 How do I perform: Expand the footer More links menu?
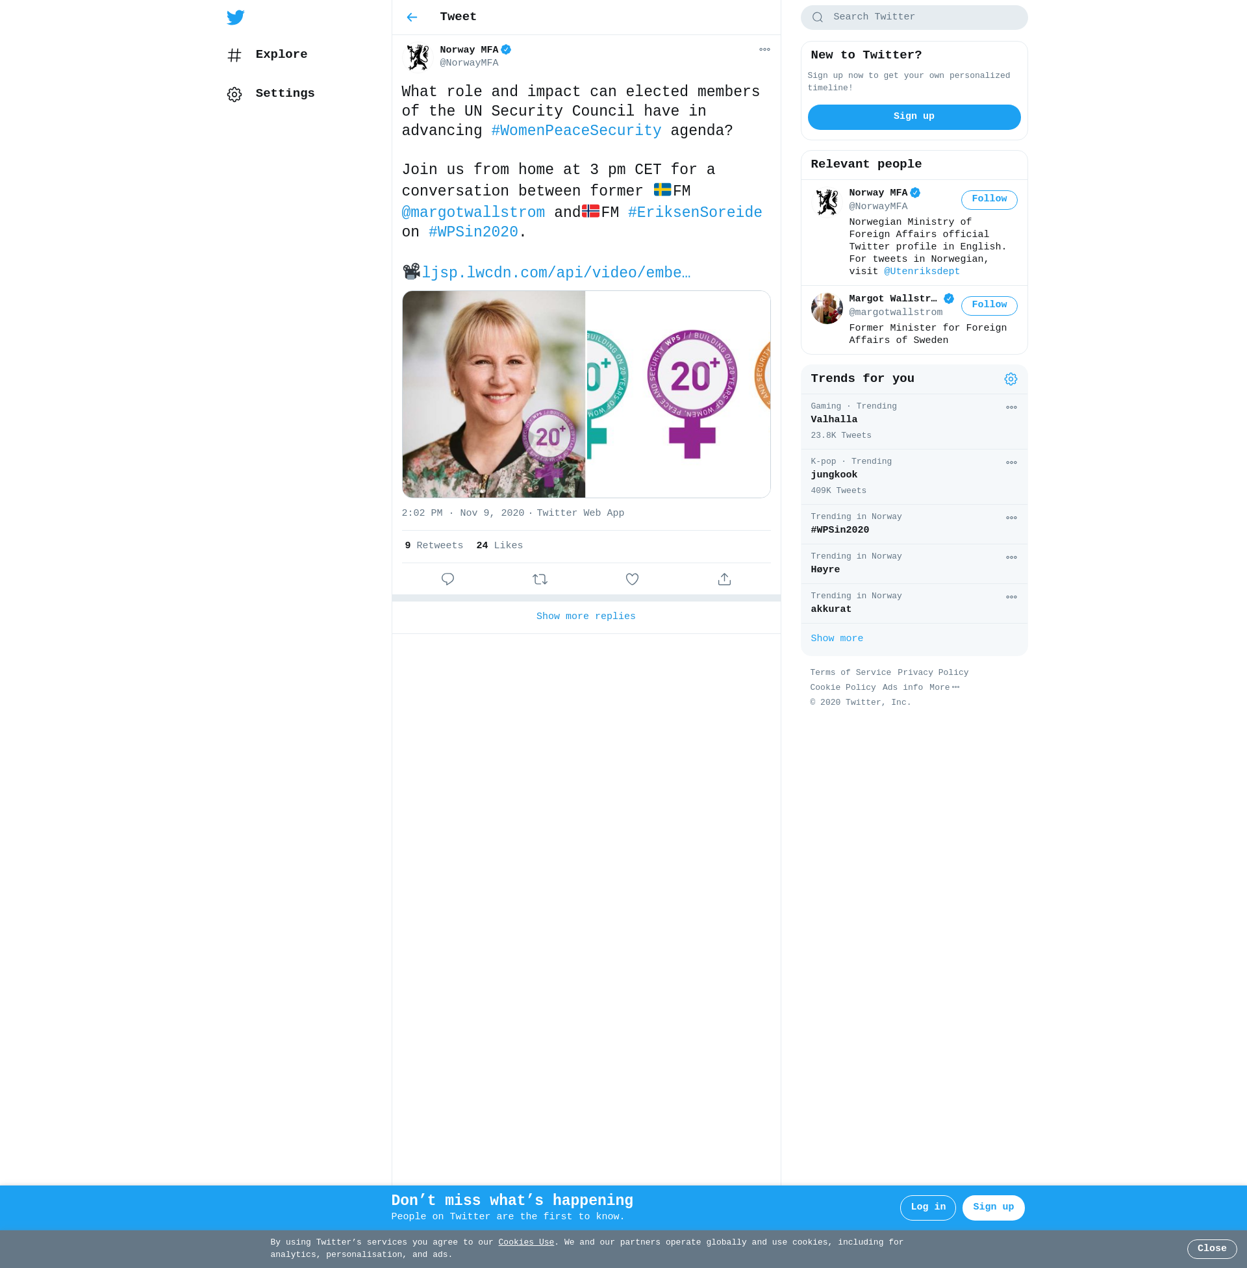(944, 687)
